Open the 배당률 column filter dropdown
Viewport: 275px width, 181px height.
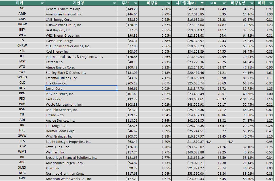[169, 3]
